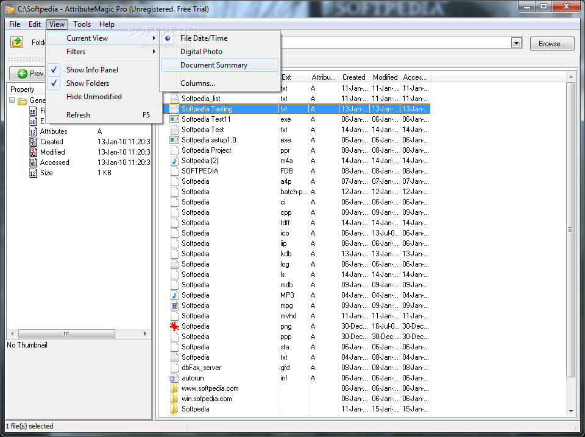Open the File menu

tap(15, 24)
